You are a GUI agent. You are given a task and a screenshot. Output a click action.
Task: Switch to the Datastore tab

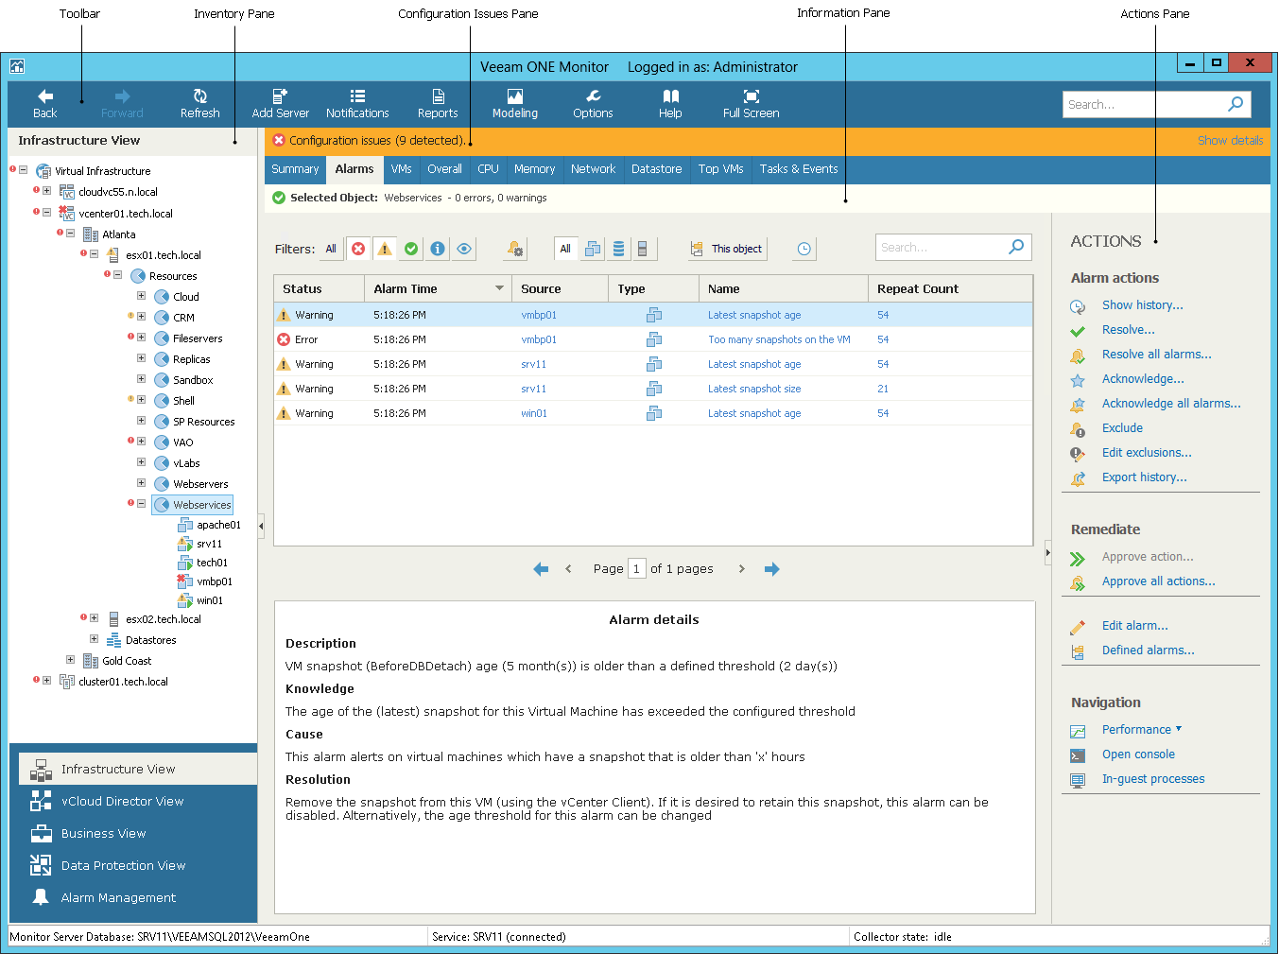click(656, 169)
